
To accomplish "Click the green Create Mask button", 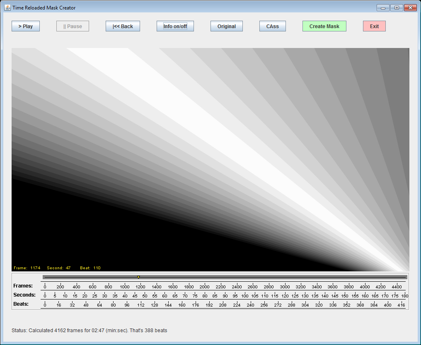I will tap(324, 26).
